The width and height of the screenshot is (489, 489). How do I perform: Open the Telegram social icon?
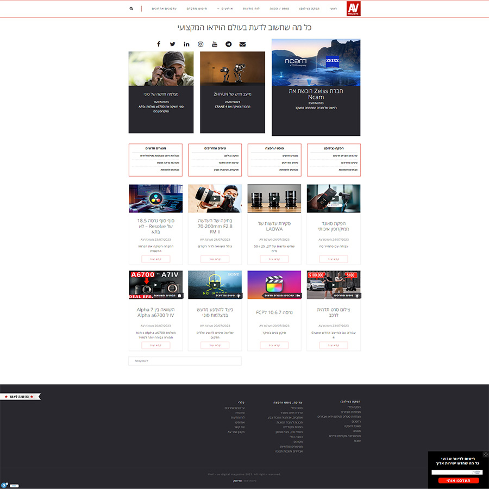coord(229,44)
